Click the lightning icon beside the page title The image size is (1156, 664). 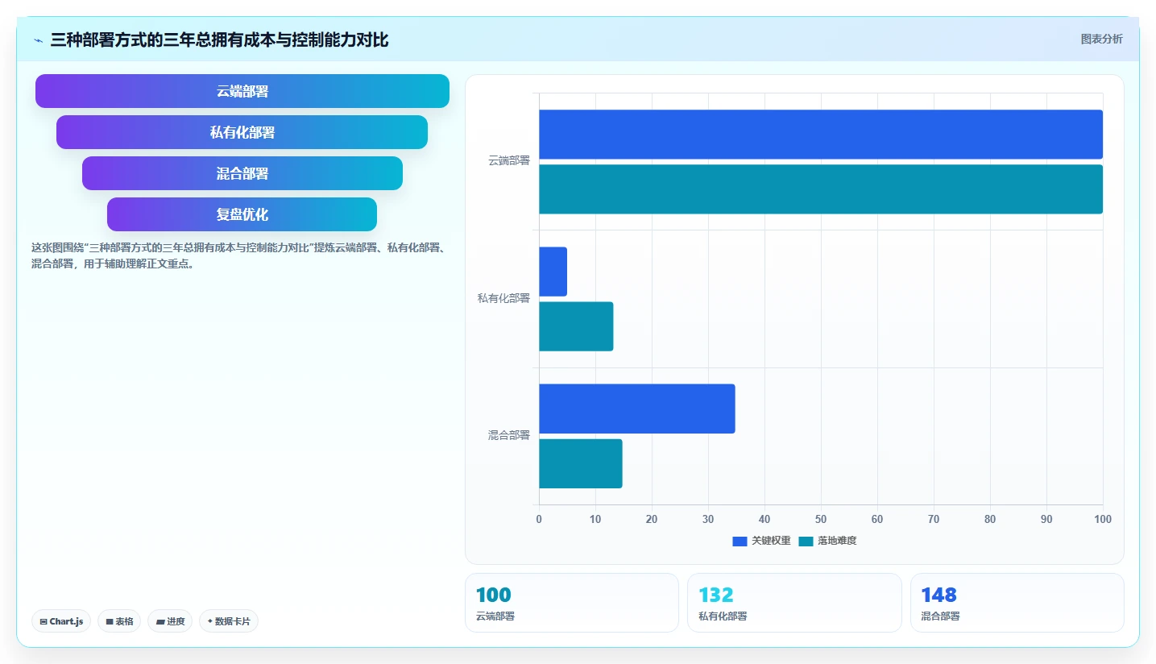[39, 40]
